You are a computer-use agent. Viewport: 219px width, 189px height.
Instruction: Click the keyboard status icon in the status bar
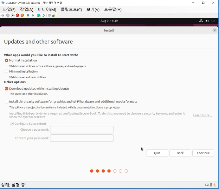coord(207,185)
